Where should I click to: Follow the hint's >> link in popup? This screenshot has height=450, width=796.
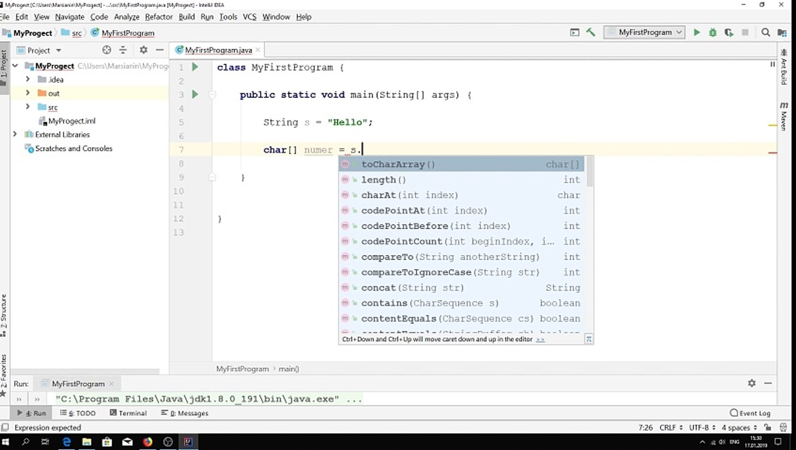coord(540,339)
